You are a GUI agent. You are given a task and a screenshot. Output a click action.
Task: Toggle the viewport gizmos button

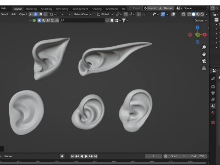click(163, 14)
